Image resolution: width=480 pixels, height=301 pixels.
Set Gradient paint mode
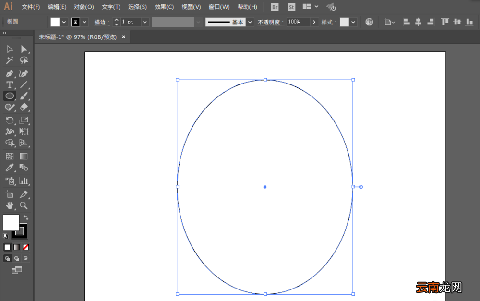16,247
